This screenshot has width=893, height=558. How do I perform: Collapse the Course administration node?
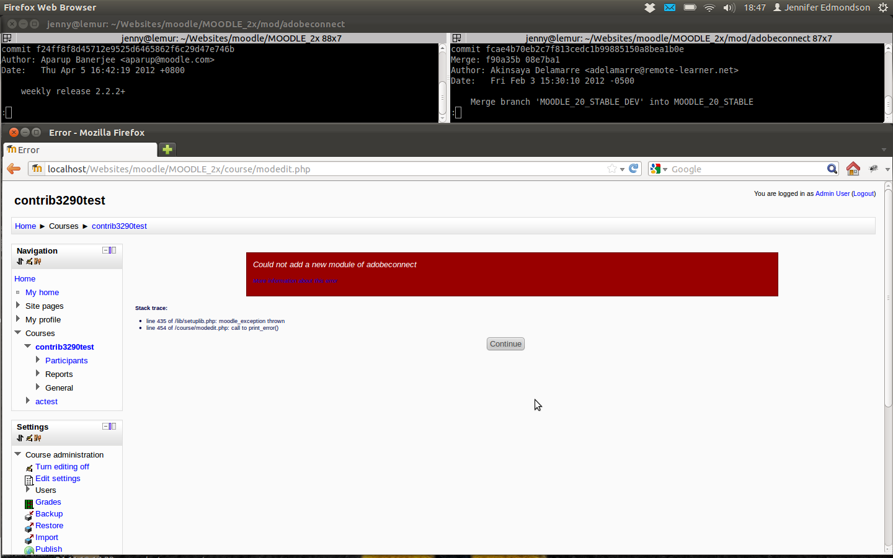pos(18,454)
